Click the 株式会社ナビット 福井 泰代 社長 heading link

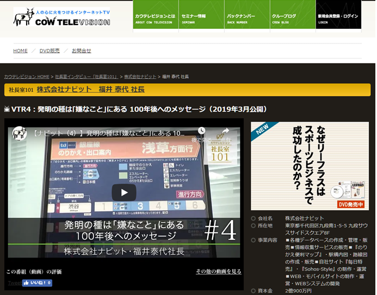tap(91, 90)
